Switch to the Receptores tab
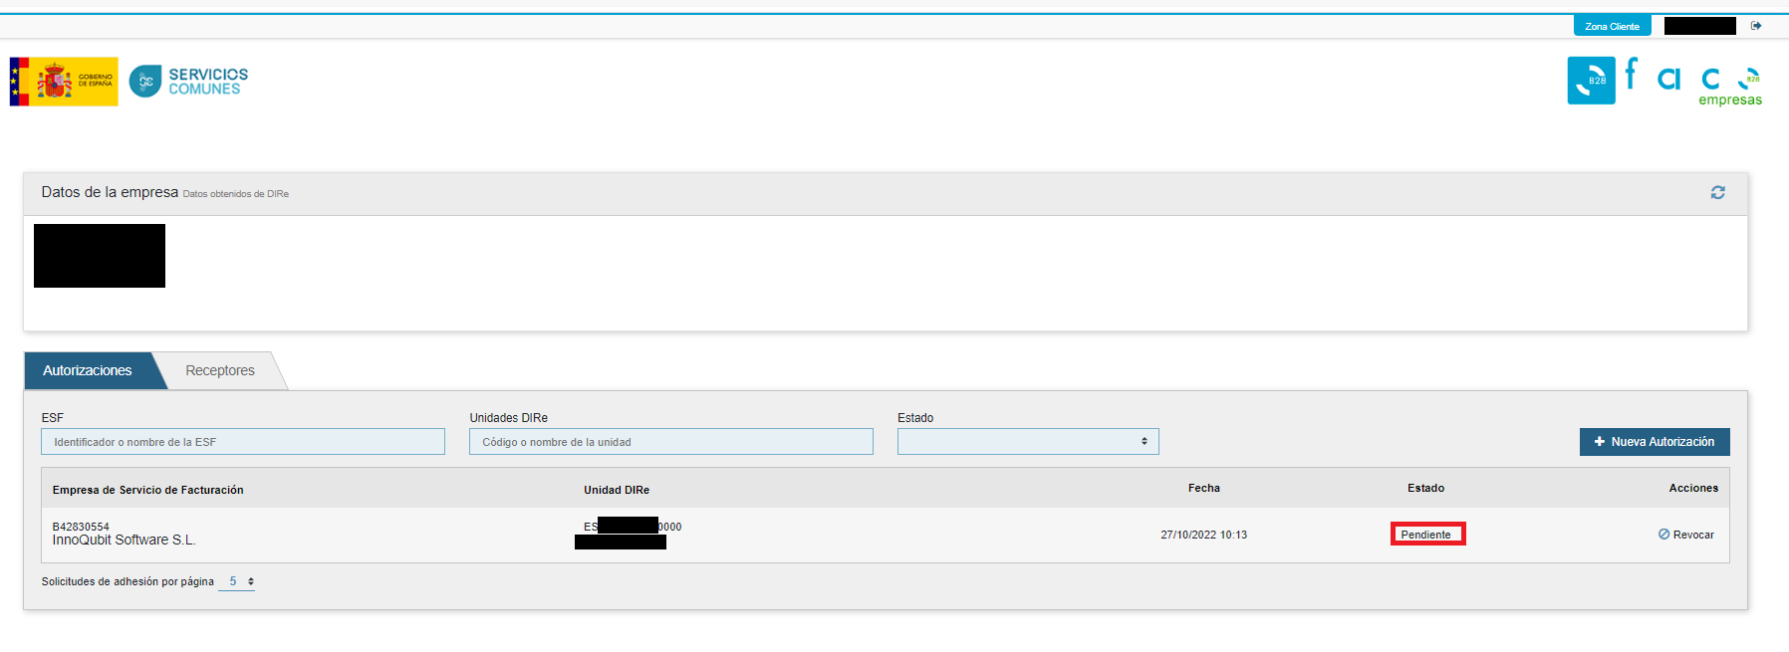Screen dimensions: 1789x652 (220, 370)
